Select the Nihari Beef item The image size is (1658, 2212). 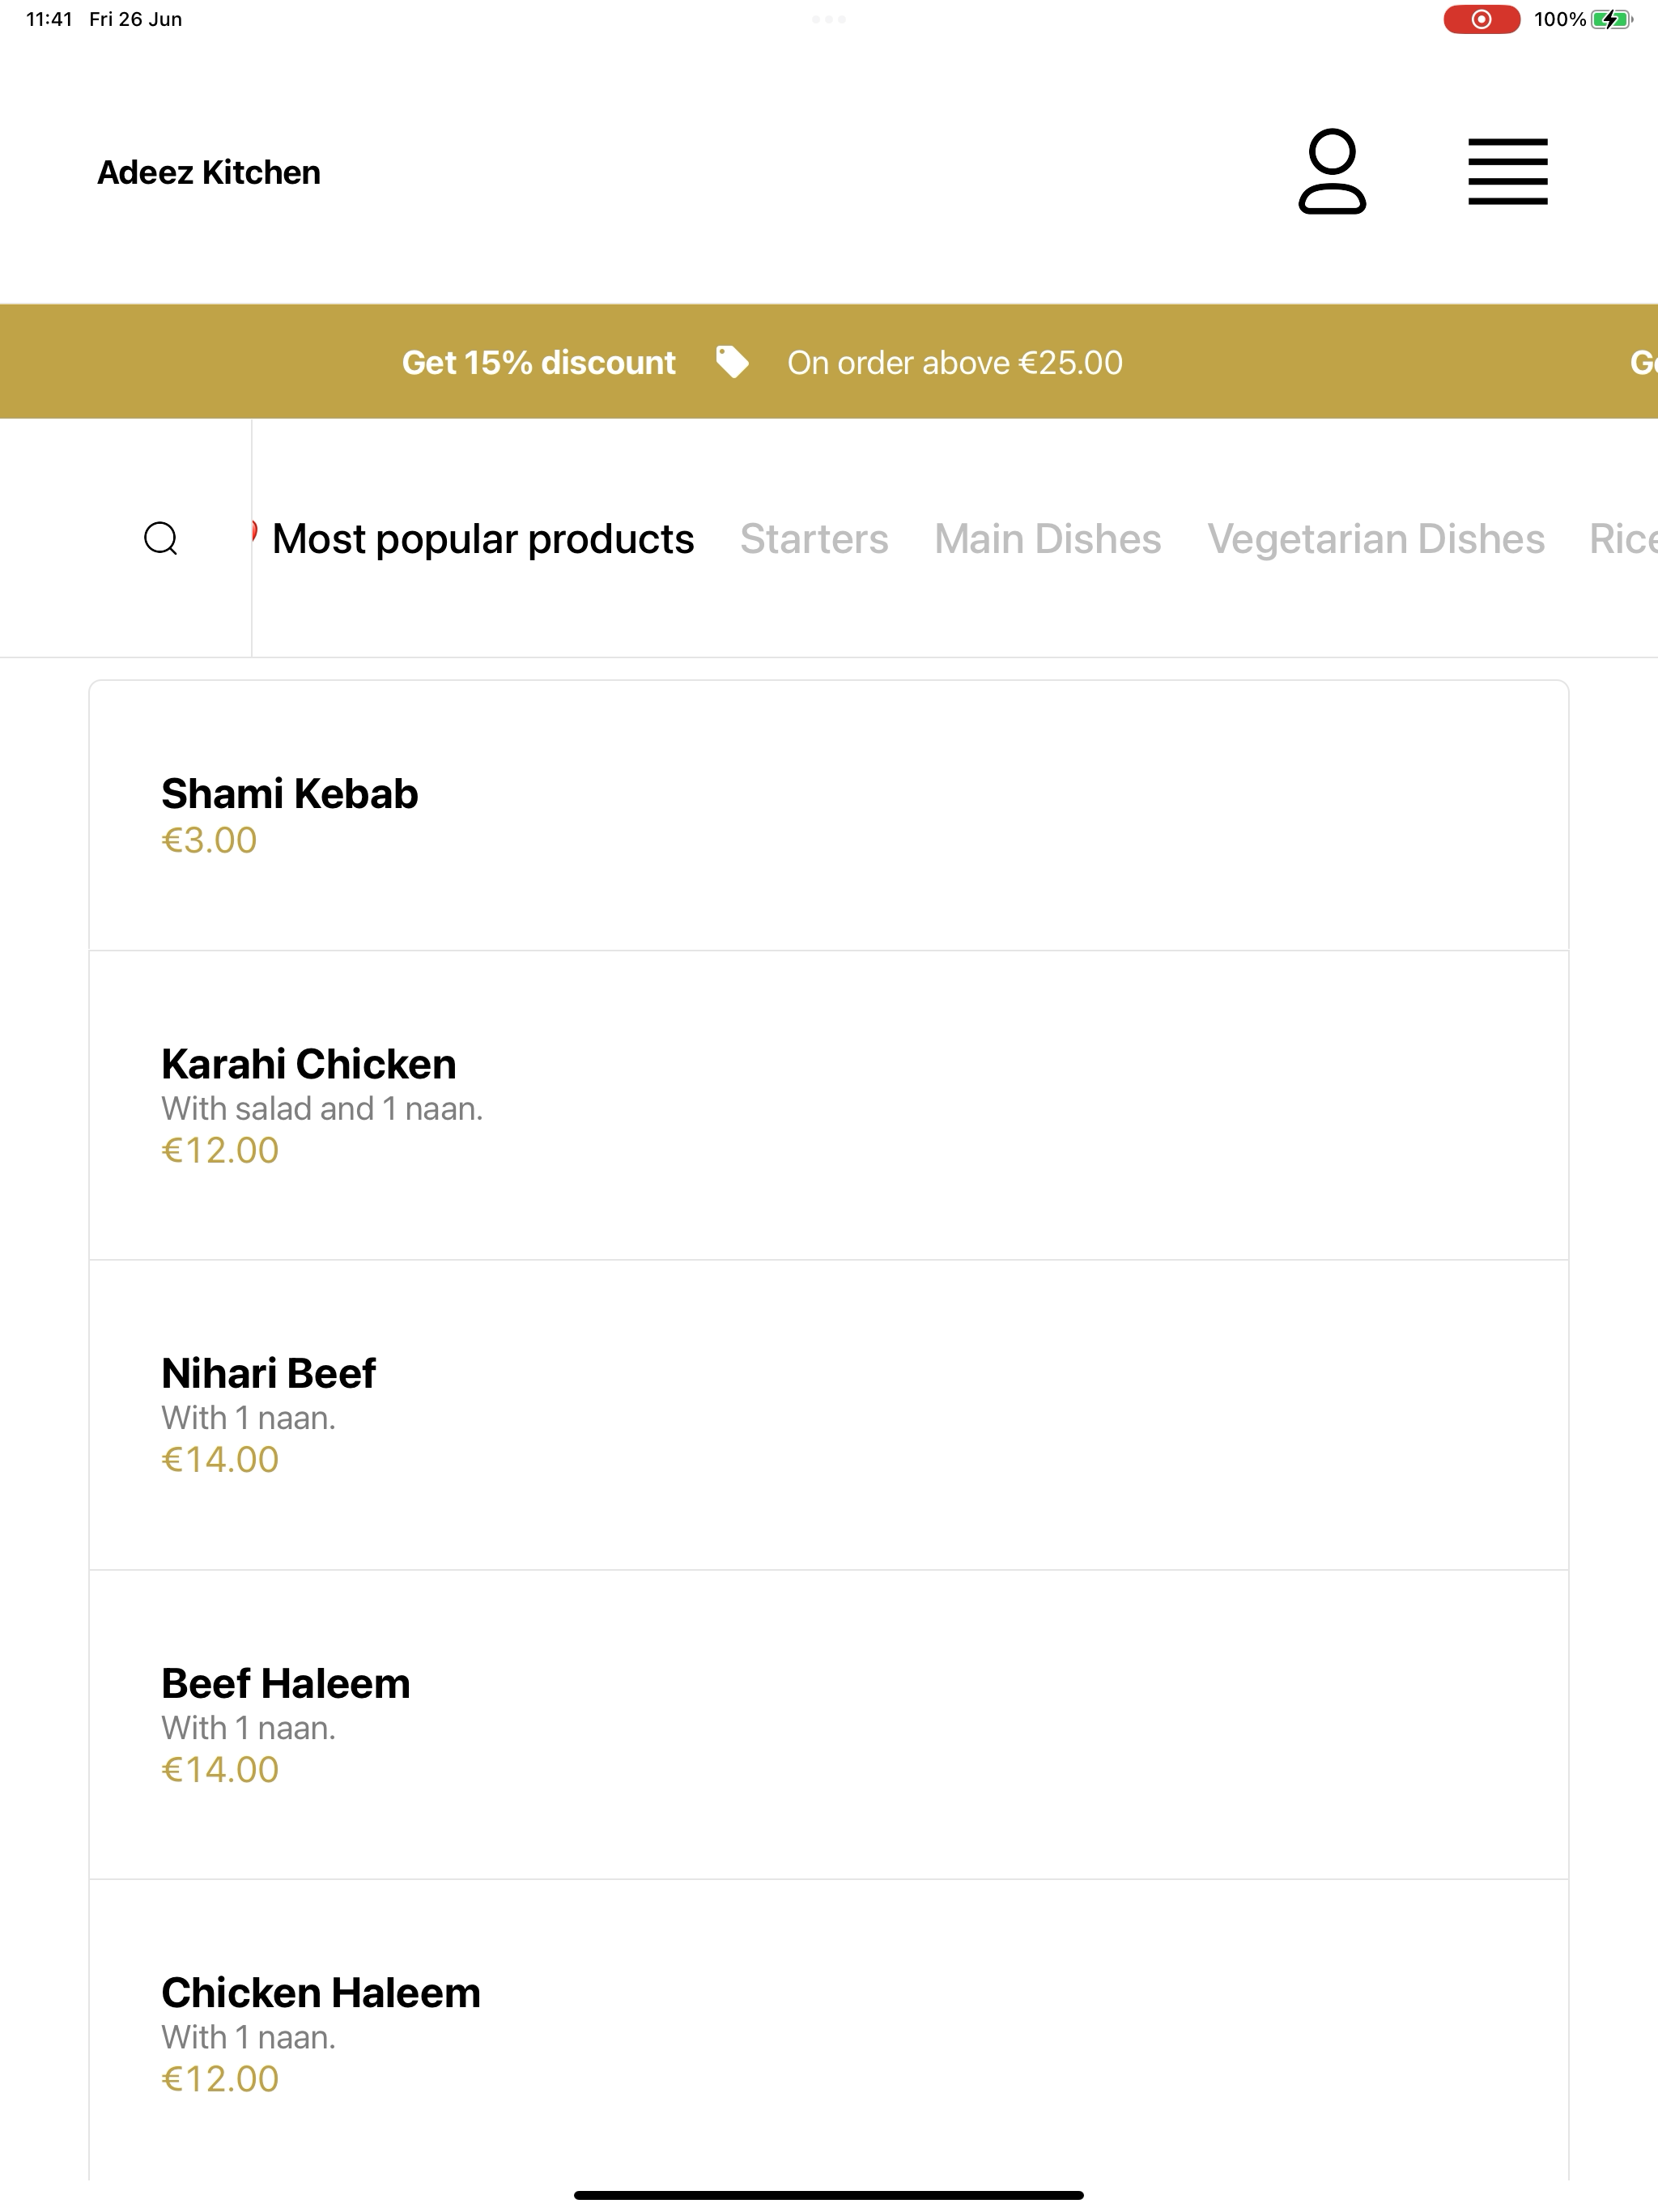pos(829,1415)
